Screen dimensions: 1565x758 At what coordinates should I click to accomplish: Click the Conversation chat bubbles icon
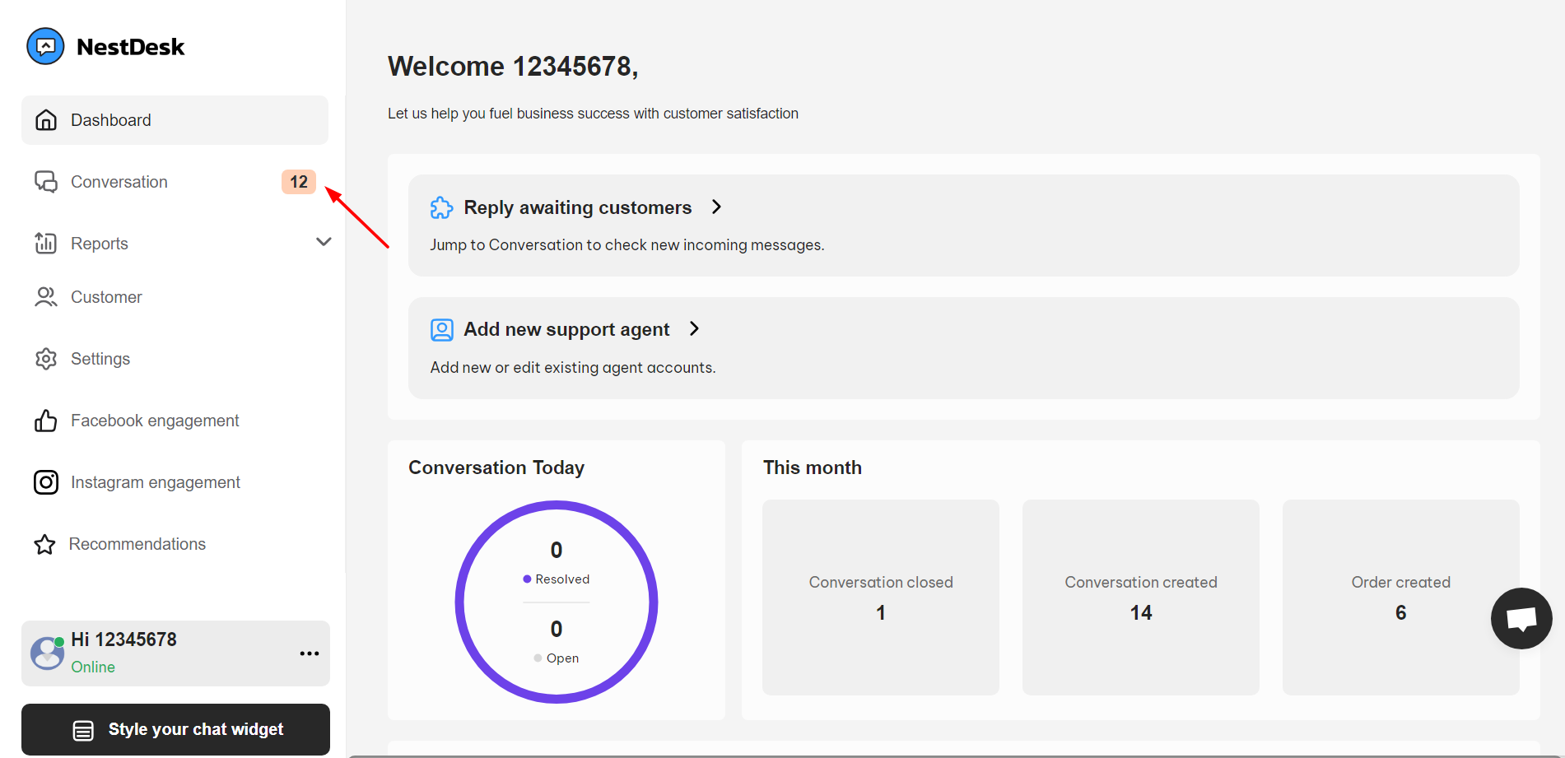[x=46, y=182]
